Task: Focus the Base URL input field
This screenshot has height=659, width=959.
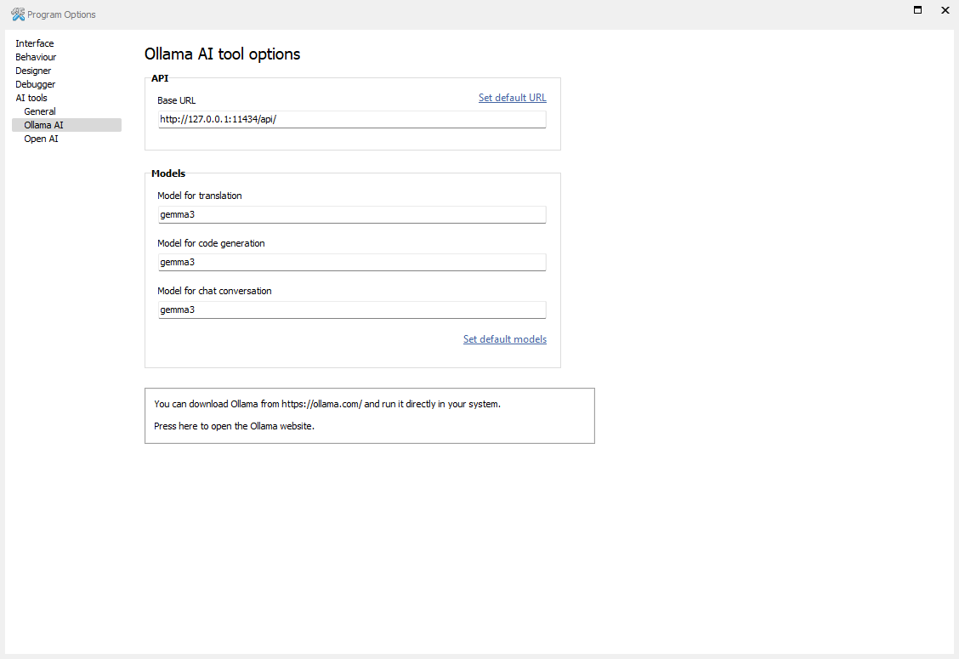Action: 352,119
